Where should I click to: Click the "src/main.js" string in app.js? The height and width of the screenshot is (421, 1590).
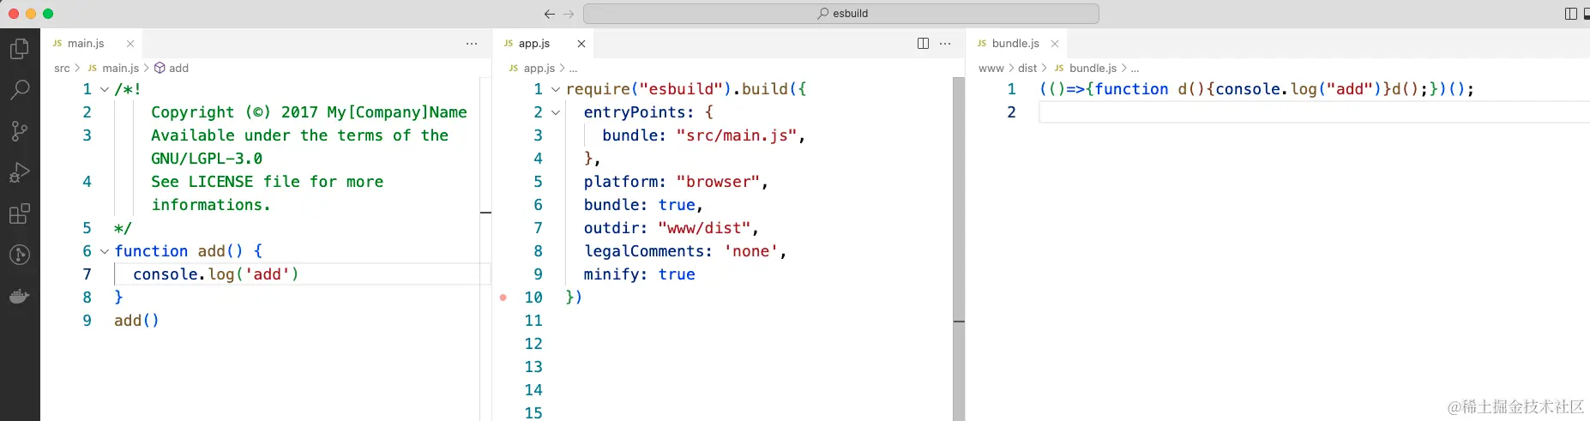[736, 135]
